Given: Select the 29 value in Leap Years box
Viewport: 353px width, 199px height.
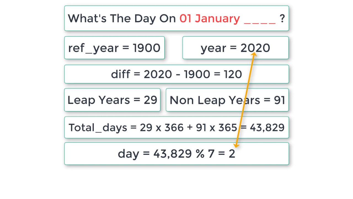Looking at the screenshot, I should (x=150, y=100).
